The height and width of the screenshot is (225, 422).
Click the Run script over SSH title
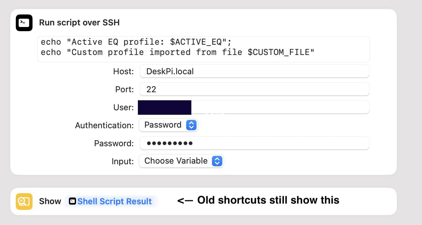coord(79,22)
